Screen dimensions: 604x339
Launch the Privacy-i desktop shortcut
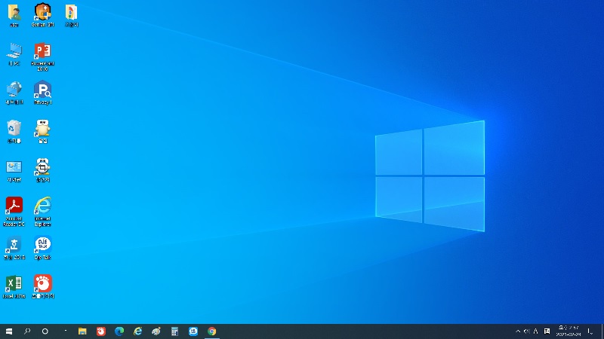[x=43, y=93]
